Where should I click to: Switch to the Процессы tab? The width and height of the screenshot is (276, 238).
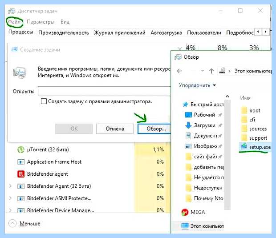(21, 32)
